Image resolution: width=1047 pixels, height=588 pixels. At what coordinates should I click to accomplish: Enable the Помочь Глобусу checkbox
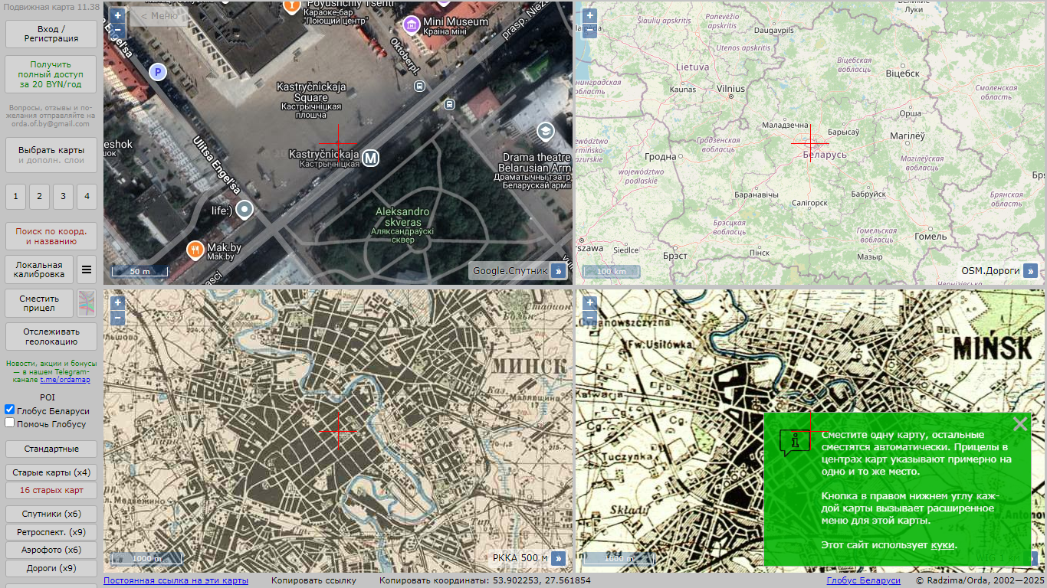tap(10, 423)
